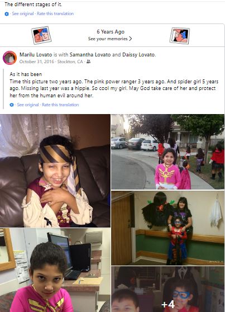Open Marilu Lovato's profile name link
The image size is (225, 312).
coord(36,55)
